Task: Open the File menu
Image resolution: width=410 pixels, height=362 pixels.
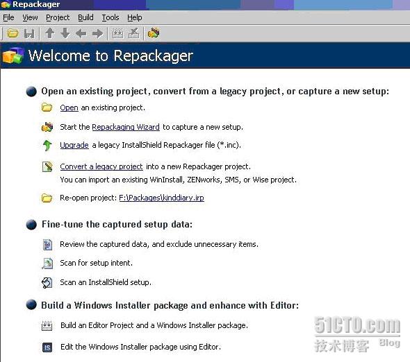Action: pyautogui.click(x=8, y=17)
